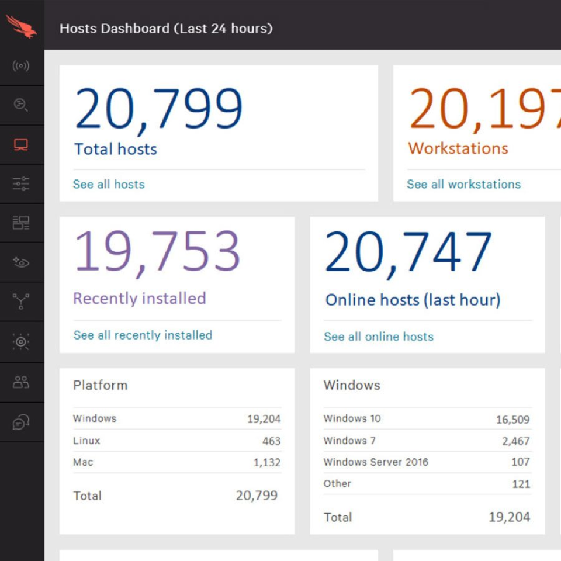Open the Falcon OverWatch target icon
561x561 pixels.
[x=22, y=341]
